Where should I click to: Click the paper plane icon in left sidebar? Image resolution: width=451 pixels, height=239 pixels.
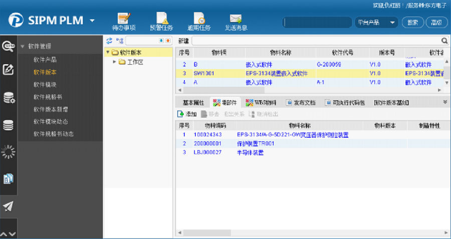[9, 206]
